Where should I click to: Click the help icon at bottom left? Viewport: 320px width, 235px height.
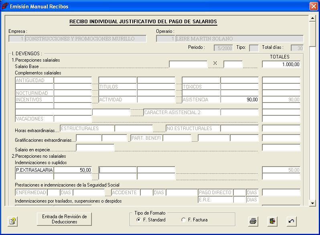click(x=13, y=221)
